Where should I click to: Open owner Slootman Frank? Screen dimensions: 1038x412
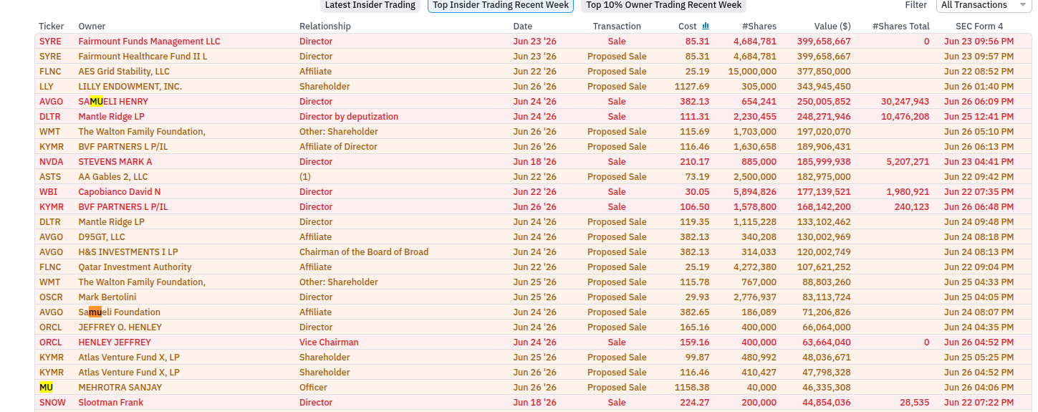point(110,402)
